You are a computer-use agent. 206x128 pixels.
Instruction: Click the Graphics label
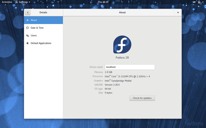(x=98, y=81)
